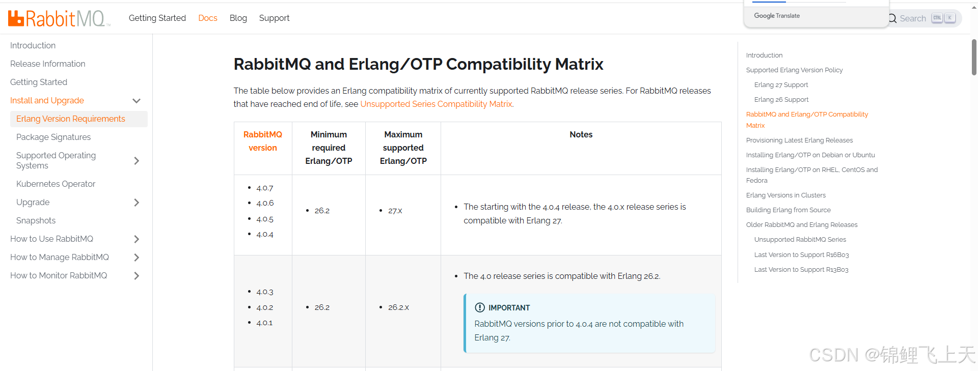Viewport: 978px width, 371px height.
Task: Jump to Compatibility Matrix outline link
Action: [807, 120]
